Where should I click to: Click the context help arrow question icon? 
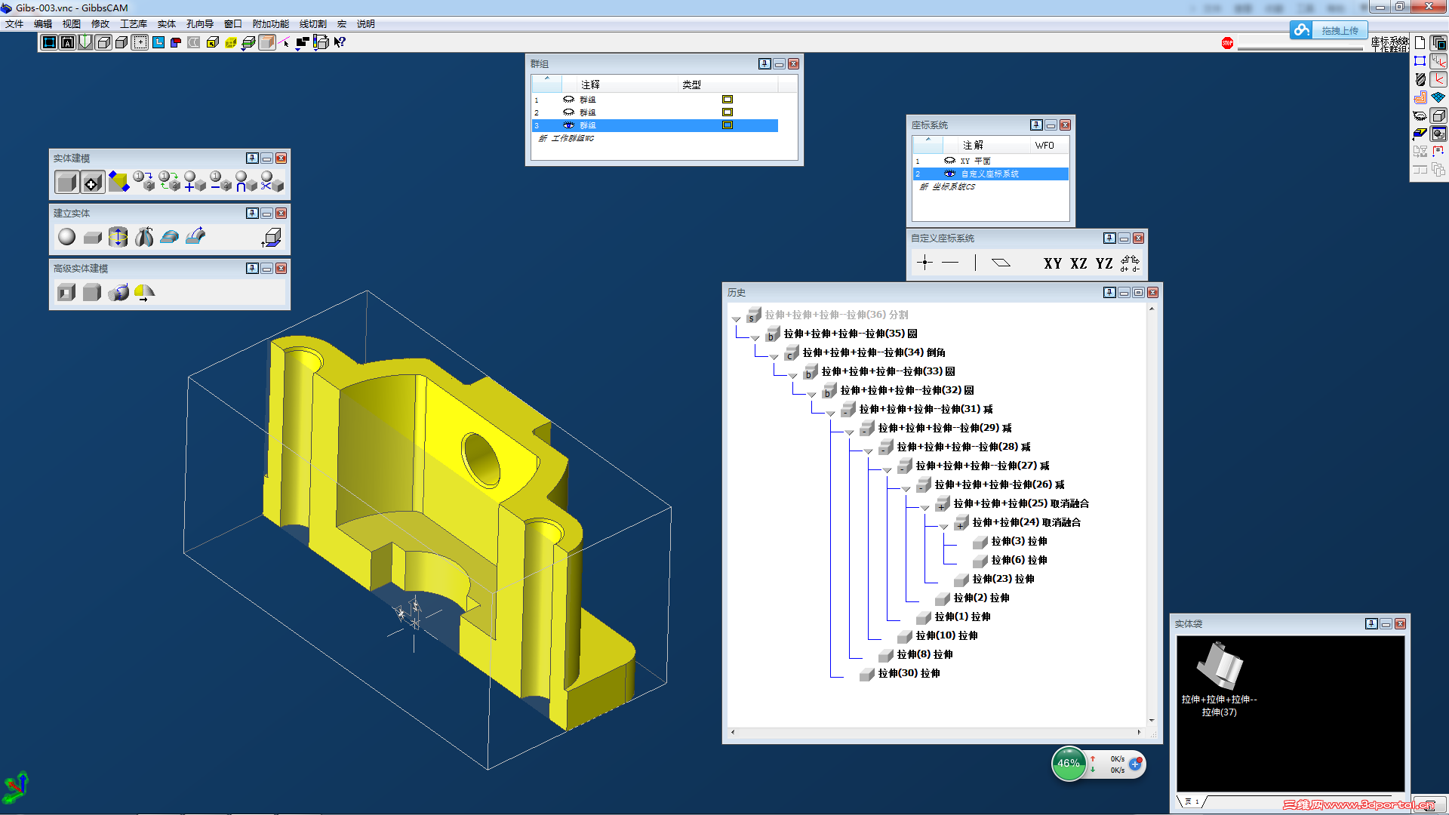point(340,42)
